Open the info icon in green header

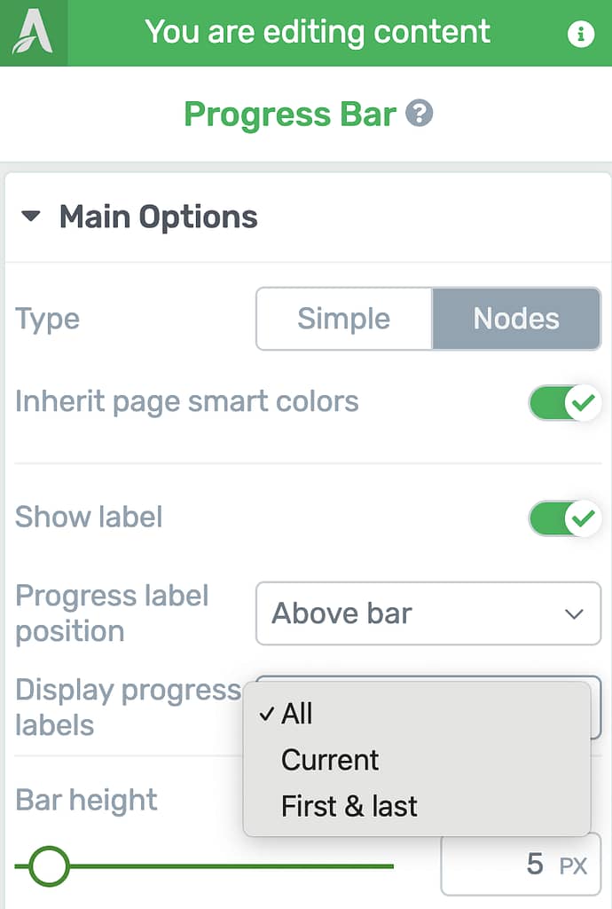pos(580,34)
